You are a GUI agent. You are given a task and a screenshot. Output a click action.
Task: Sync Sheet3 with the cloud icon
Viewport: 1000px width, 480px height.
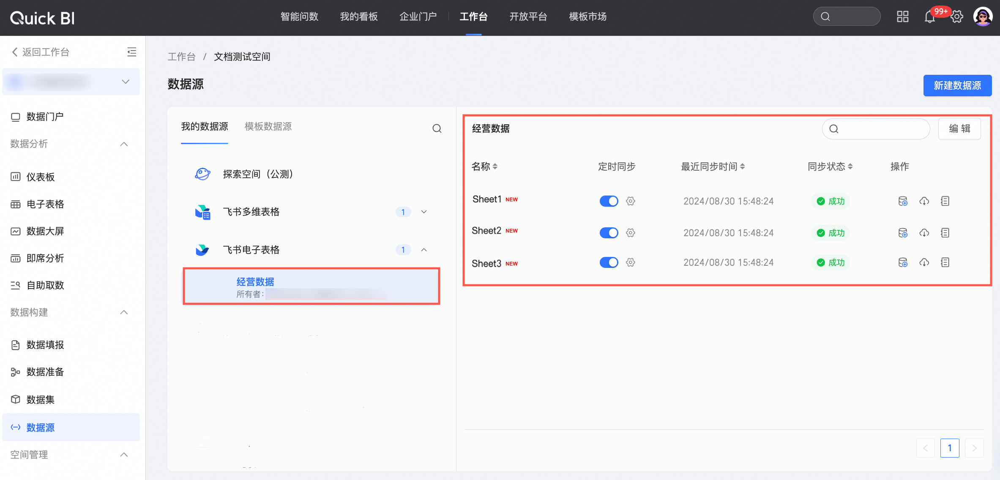924,262
